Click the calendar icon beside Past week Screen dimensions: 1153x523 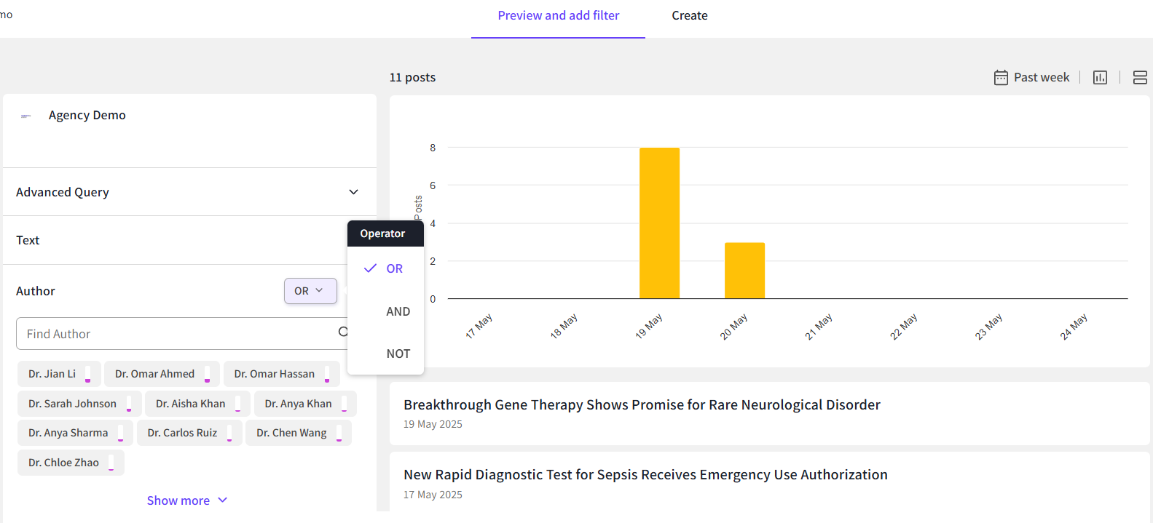tap(1001, 78)
